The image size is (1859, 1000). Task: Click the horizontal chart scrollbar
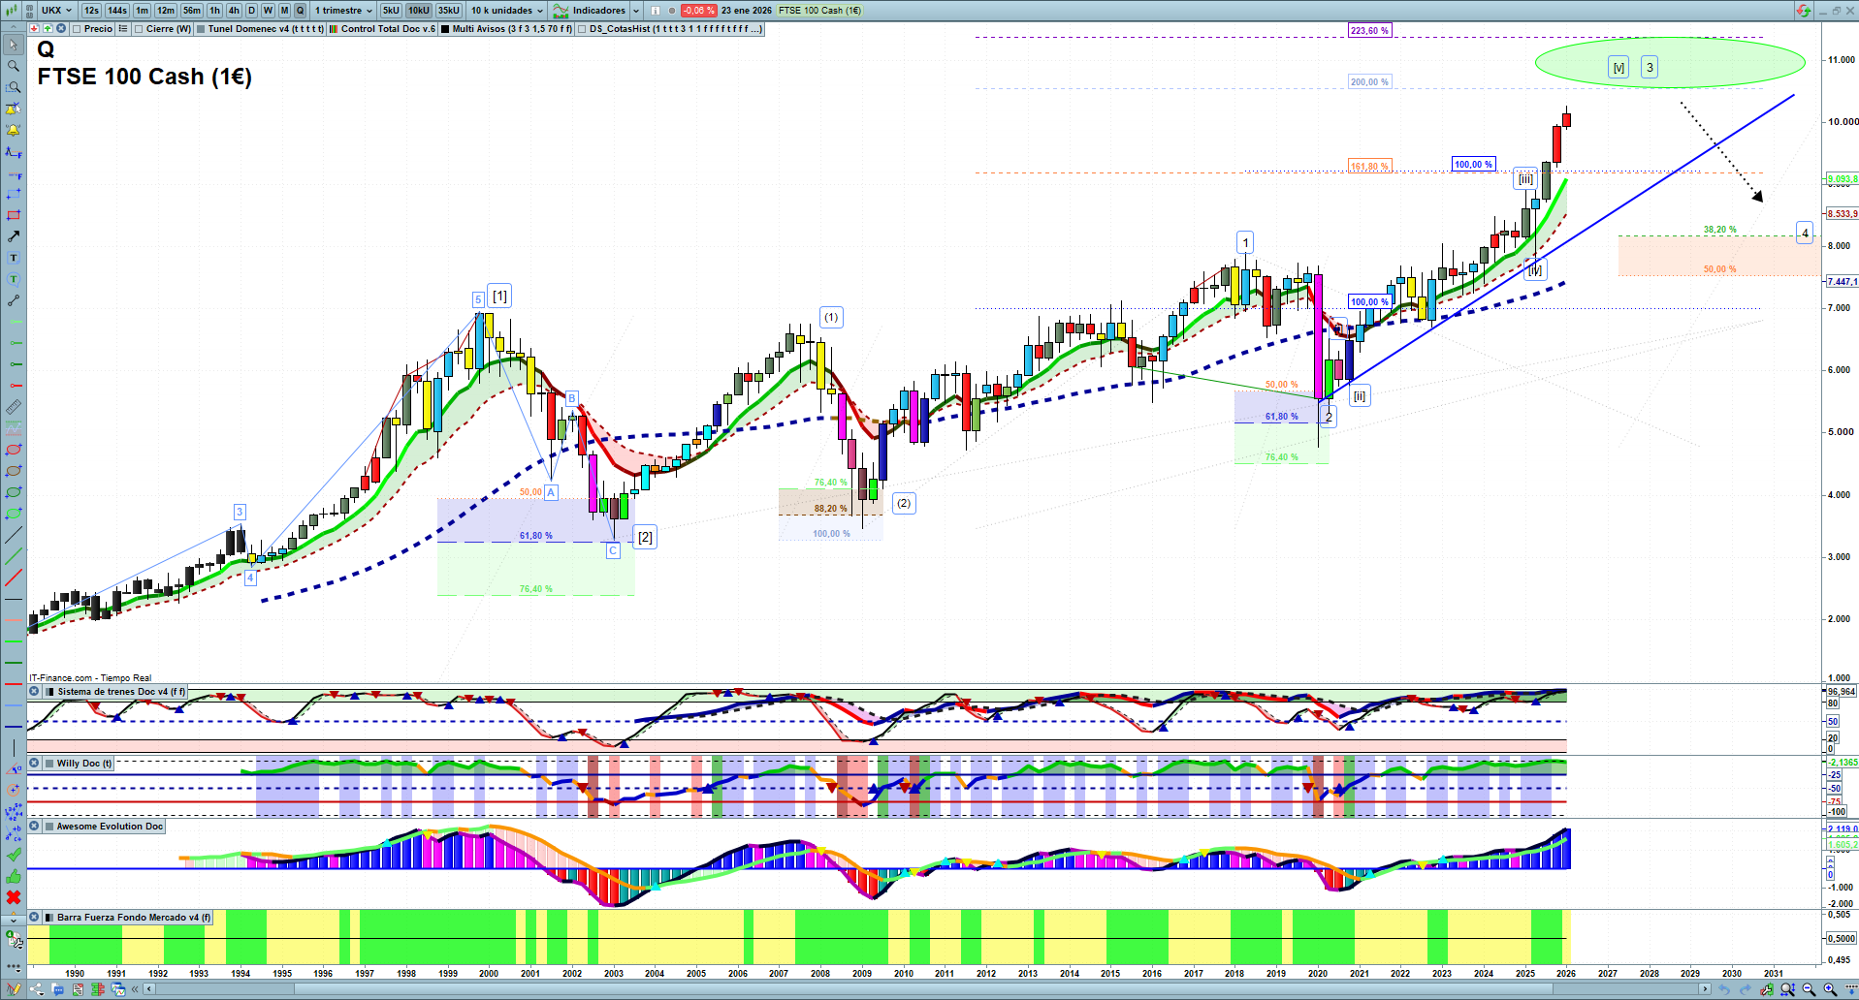coord(928,989)
